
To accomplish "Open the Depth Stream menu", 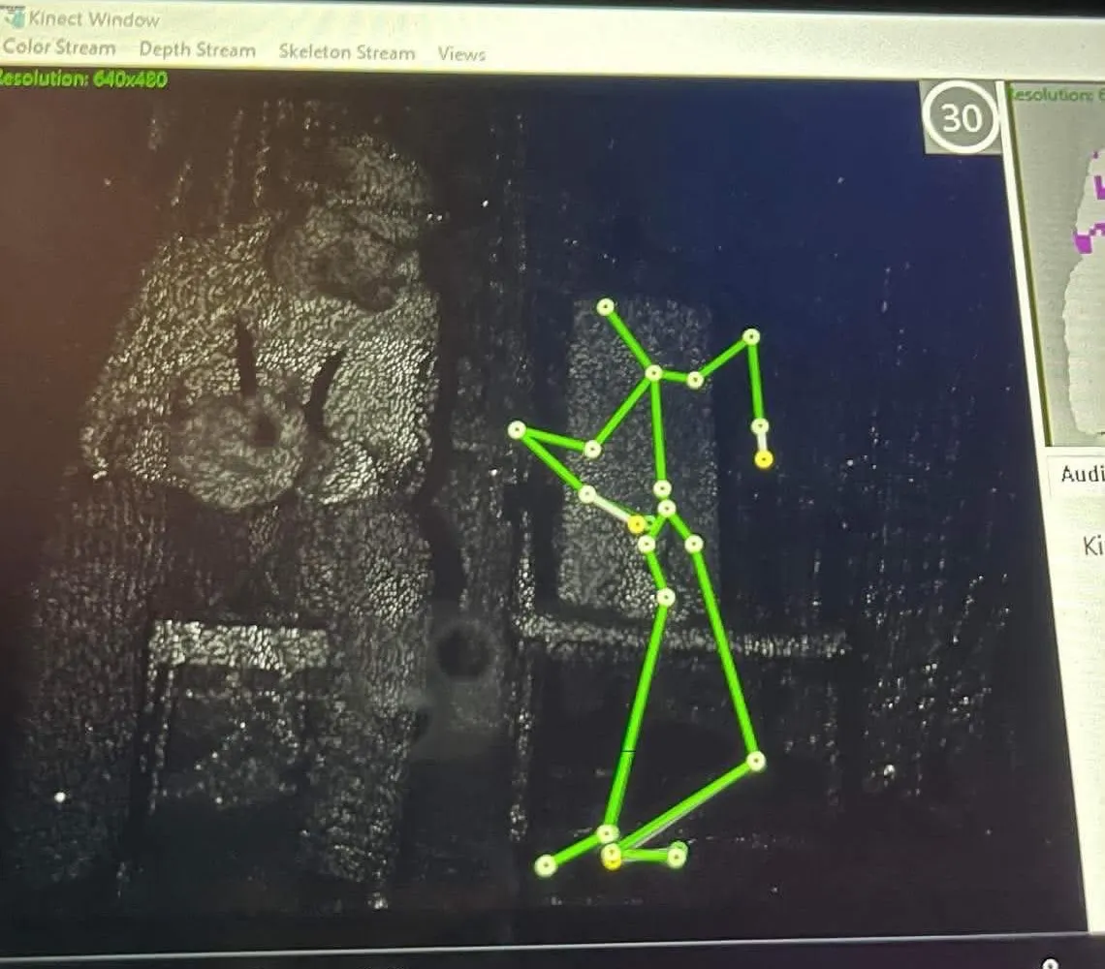I will click(x=198, y=49).
